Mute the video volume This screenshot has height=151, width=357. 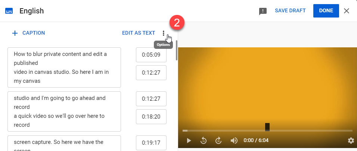tap(234, 140)
